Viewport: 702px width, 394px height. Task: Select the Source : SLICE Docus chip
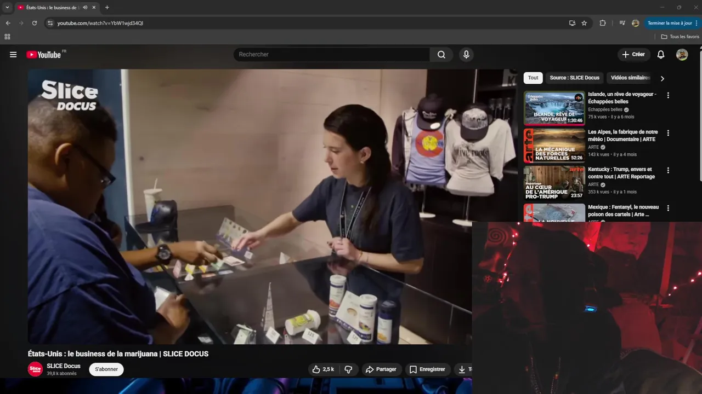tap(574, 78)
